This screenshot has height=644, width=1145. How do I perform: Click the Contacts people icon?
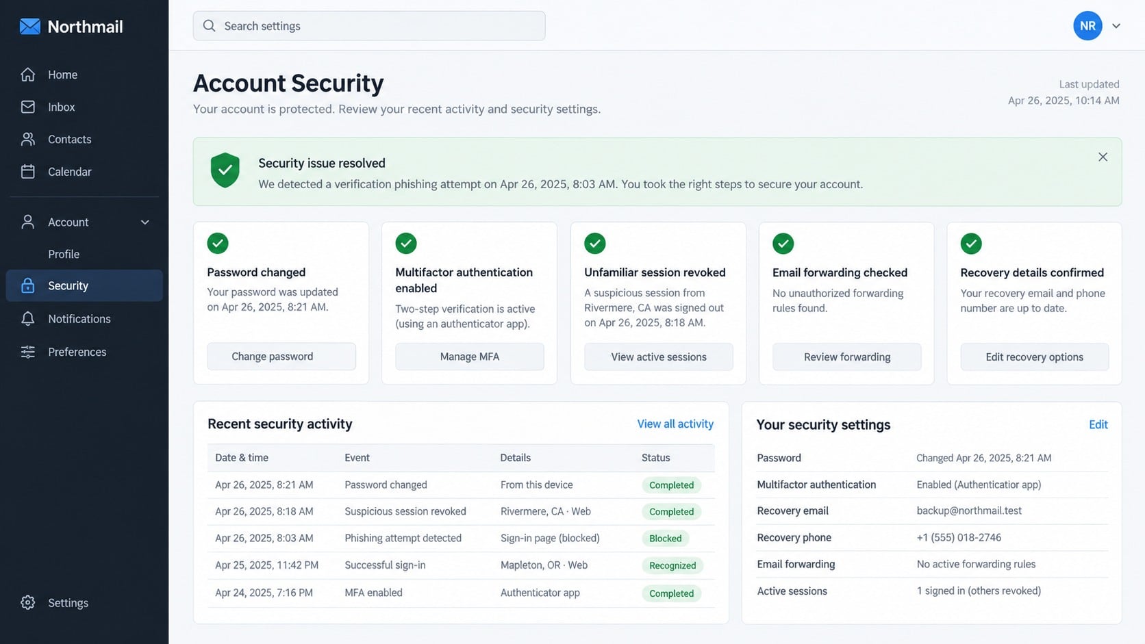pyautogui.click(x=28, y=139)
